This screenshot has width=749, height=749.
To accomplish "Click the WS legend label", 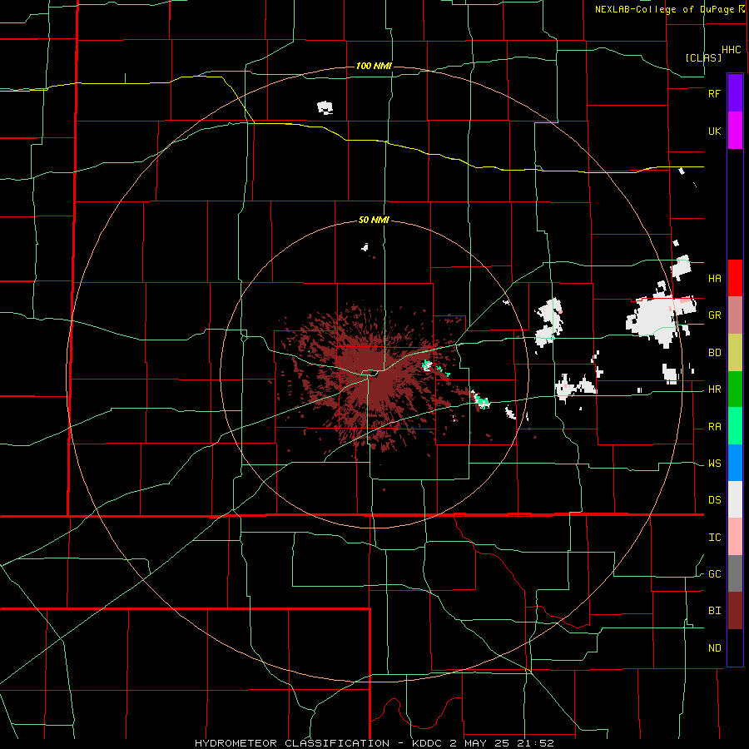I will pos(714,464).
